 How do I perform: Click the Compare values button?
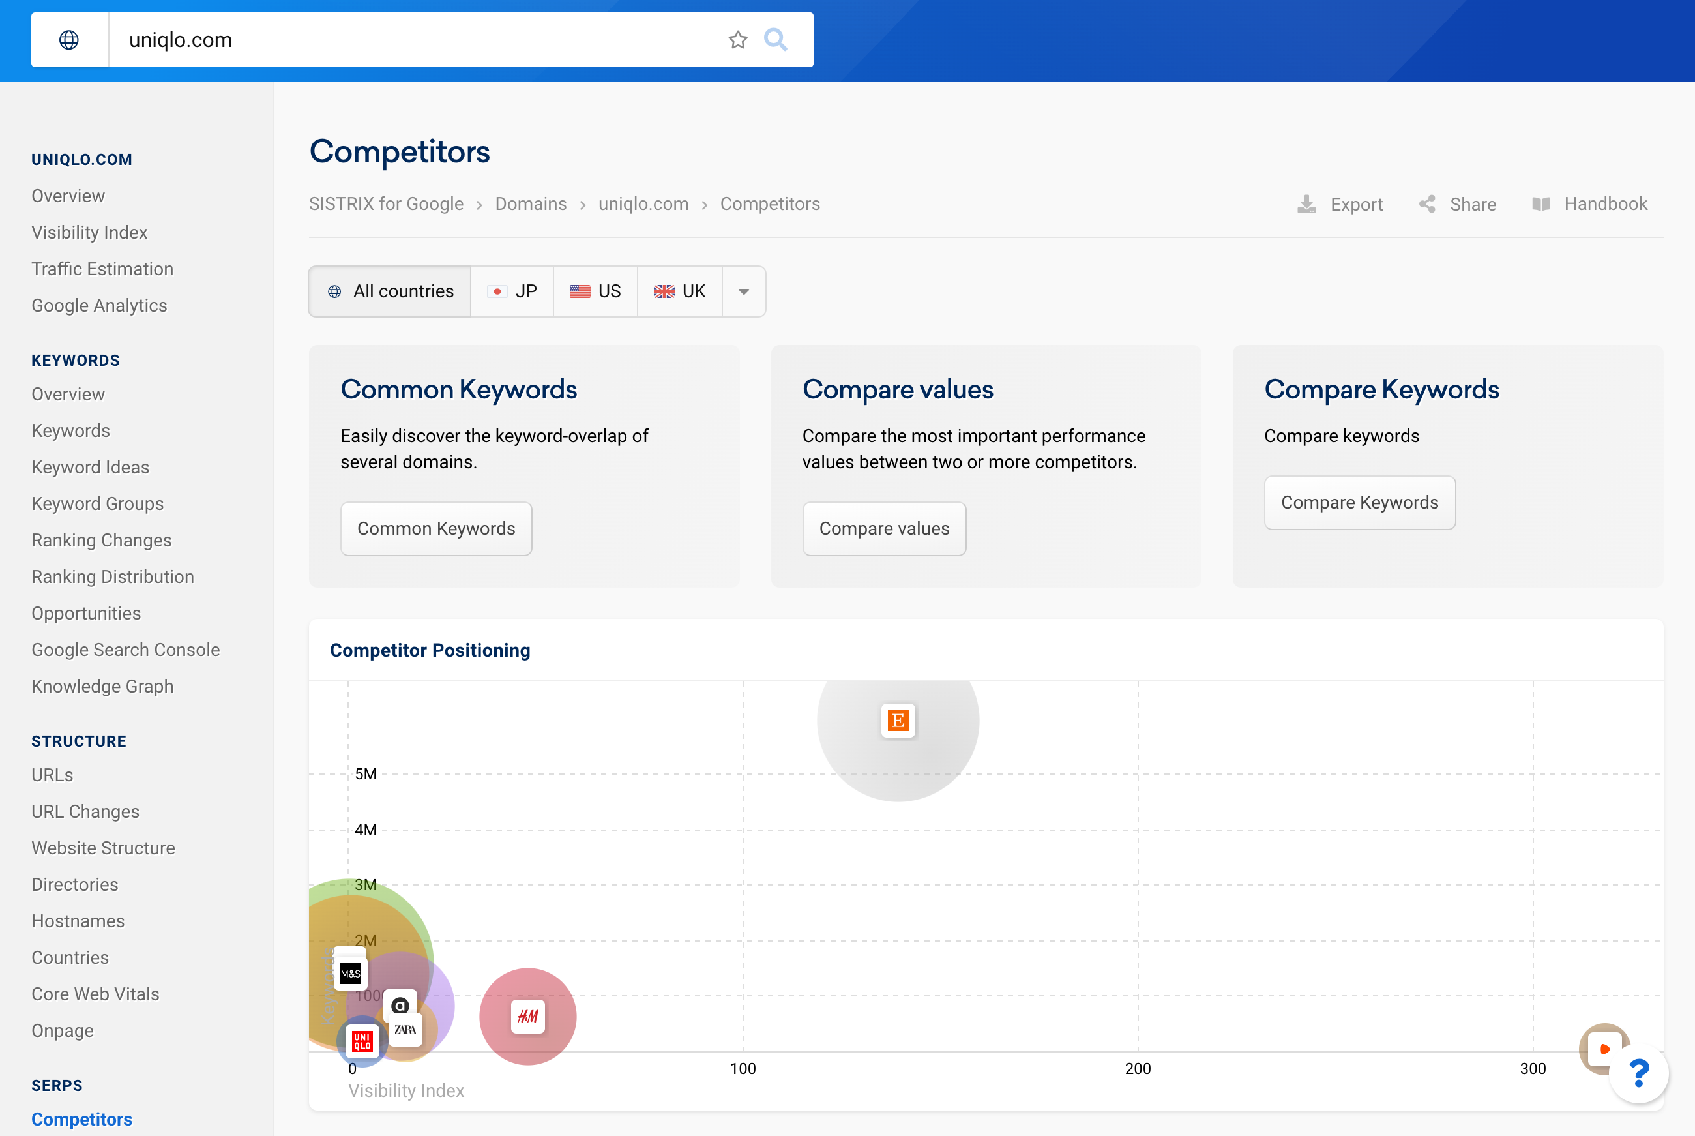(884, 529)
